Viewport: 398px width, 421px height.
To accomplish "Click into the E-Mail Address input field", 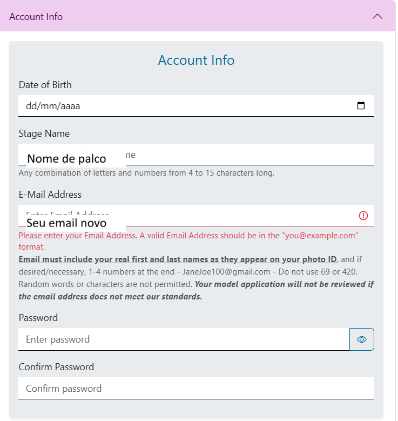I will (x=238, y=215).
